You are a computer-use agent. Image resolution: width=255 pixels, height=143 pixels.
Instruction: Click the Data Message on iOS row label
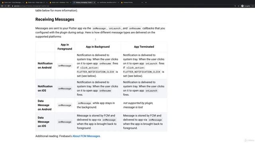43,122
